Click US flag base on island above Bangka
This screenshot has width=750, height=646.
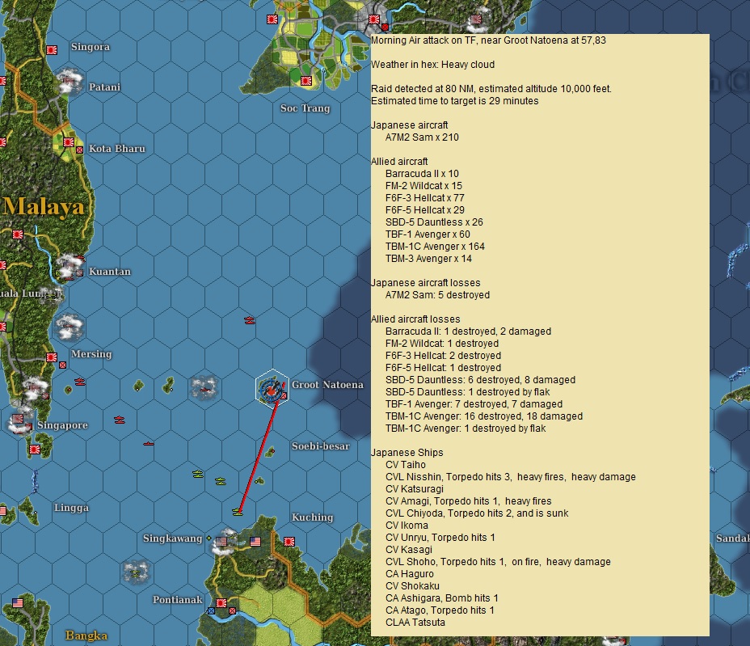click(18, 603)
